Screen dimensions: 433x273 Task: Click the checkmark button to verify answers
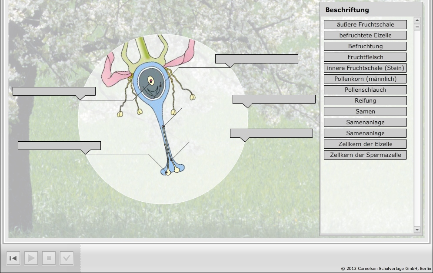click(67, 258)
